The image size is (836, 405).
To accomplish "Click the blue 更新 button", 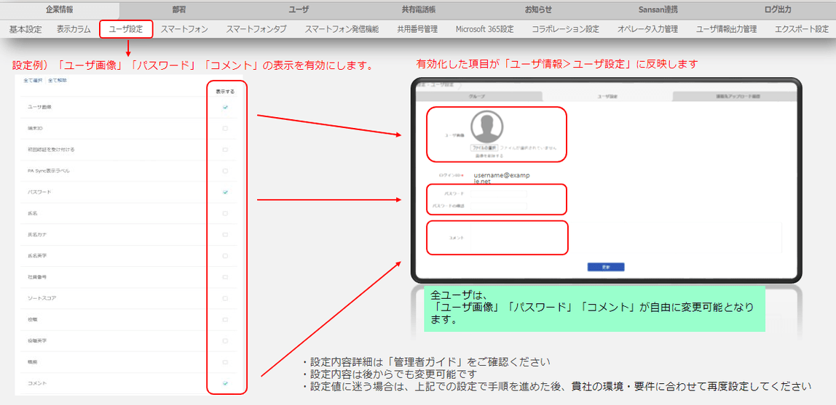I will (606, 267).
